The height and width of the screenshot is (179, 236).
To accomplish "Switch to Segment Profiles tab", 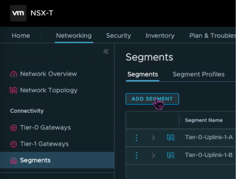I will tap(198, 74).
